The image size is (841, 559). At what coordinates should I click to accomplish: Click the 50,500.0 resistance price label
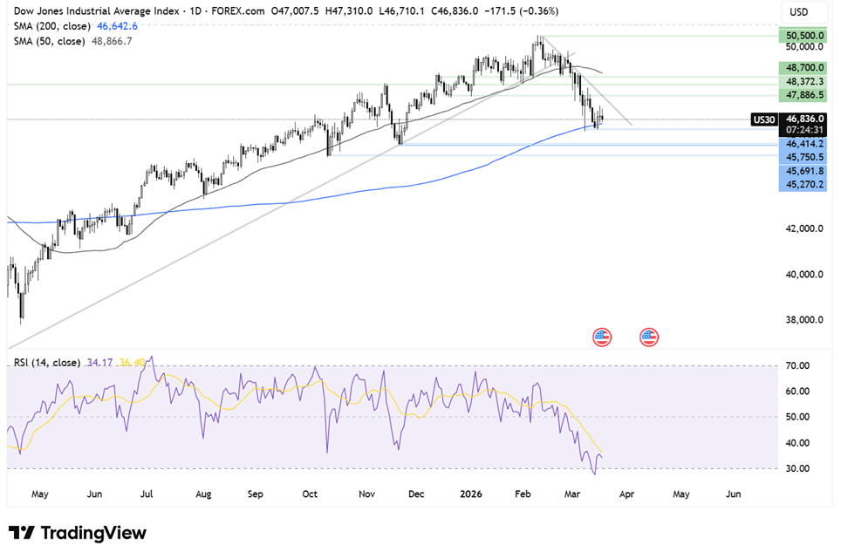pyautogui.click(x=803, y=36)
